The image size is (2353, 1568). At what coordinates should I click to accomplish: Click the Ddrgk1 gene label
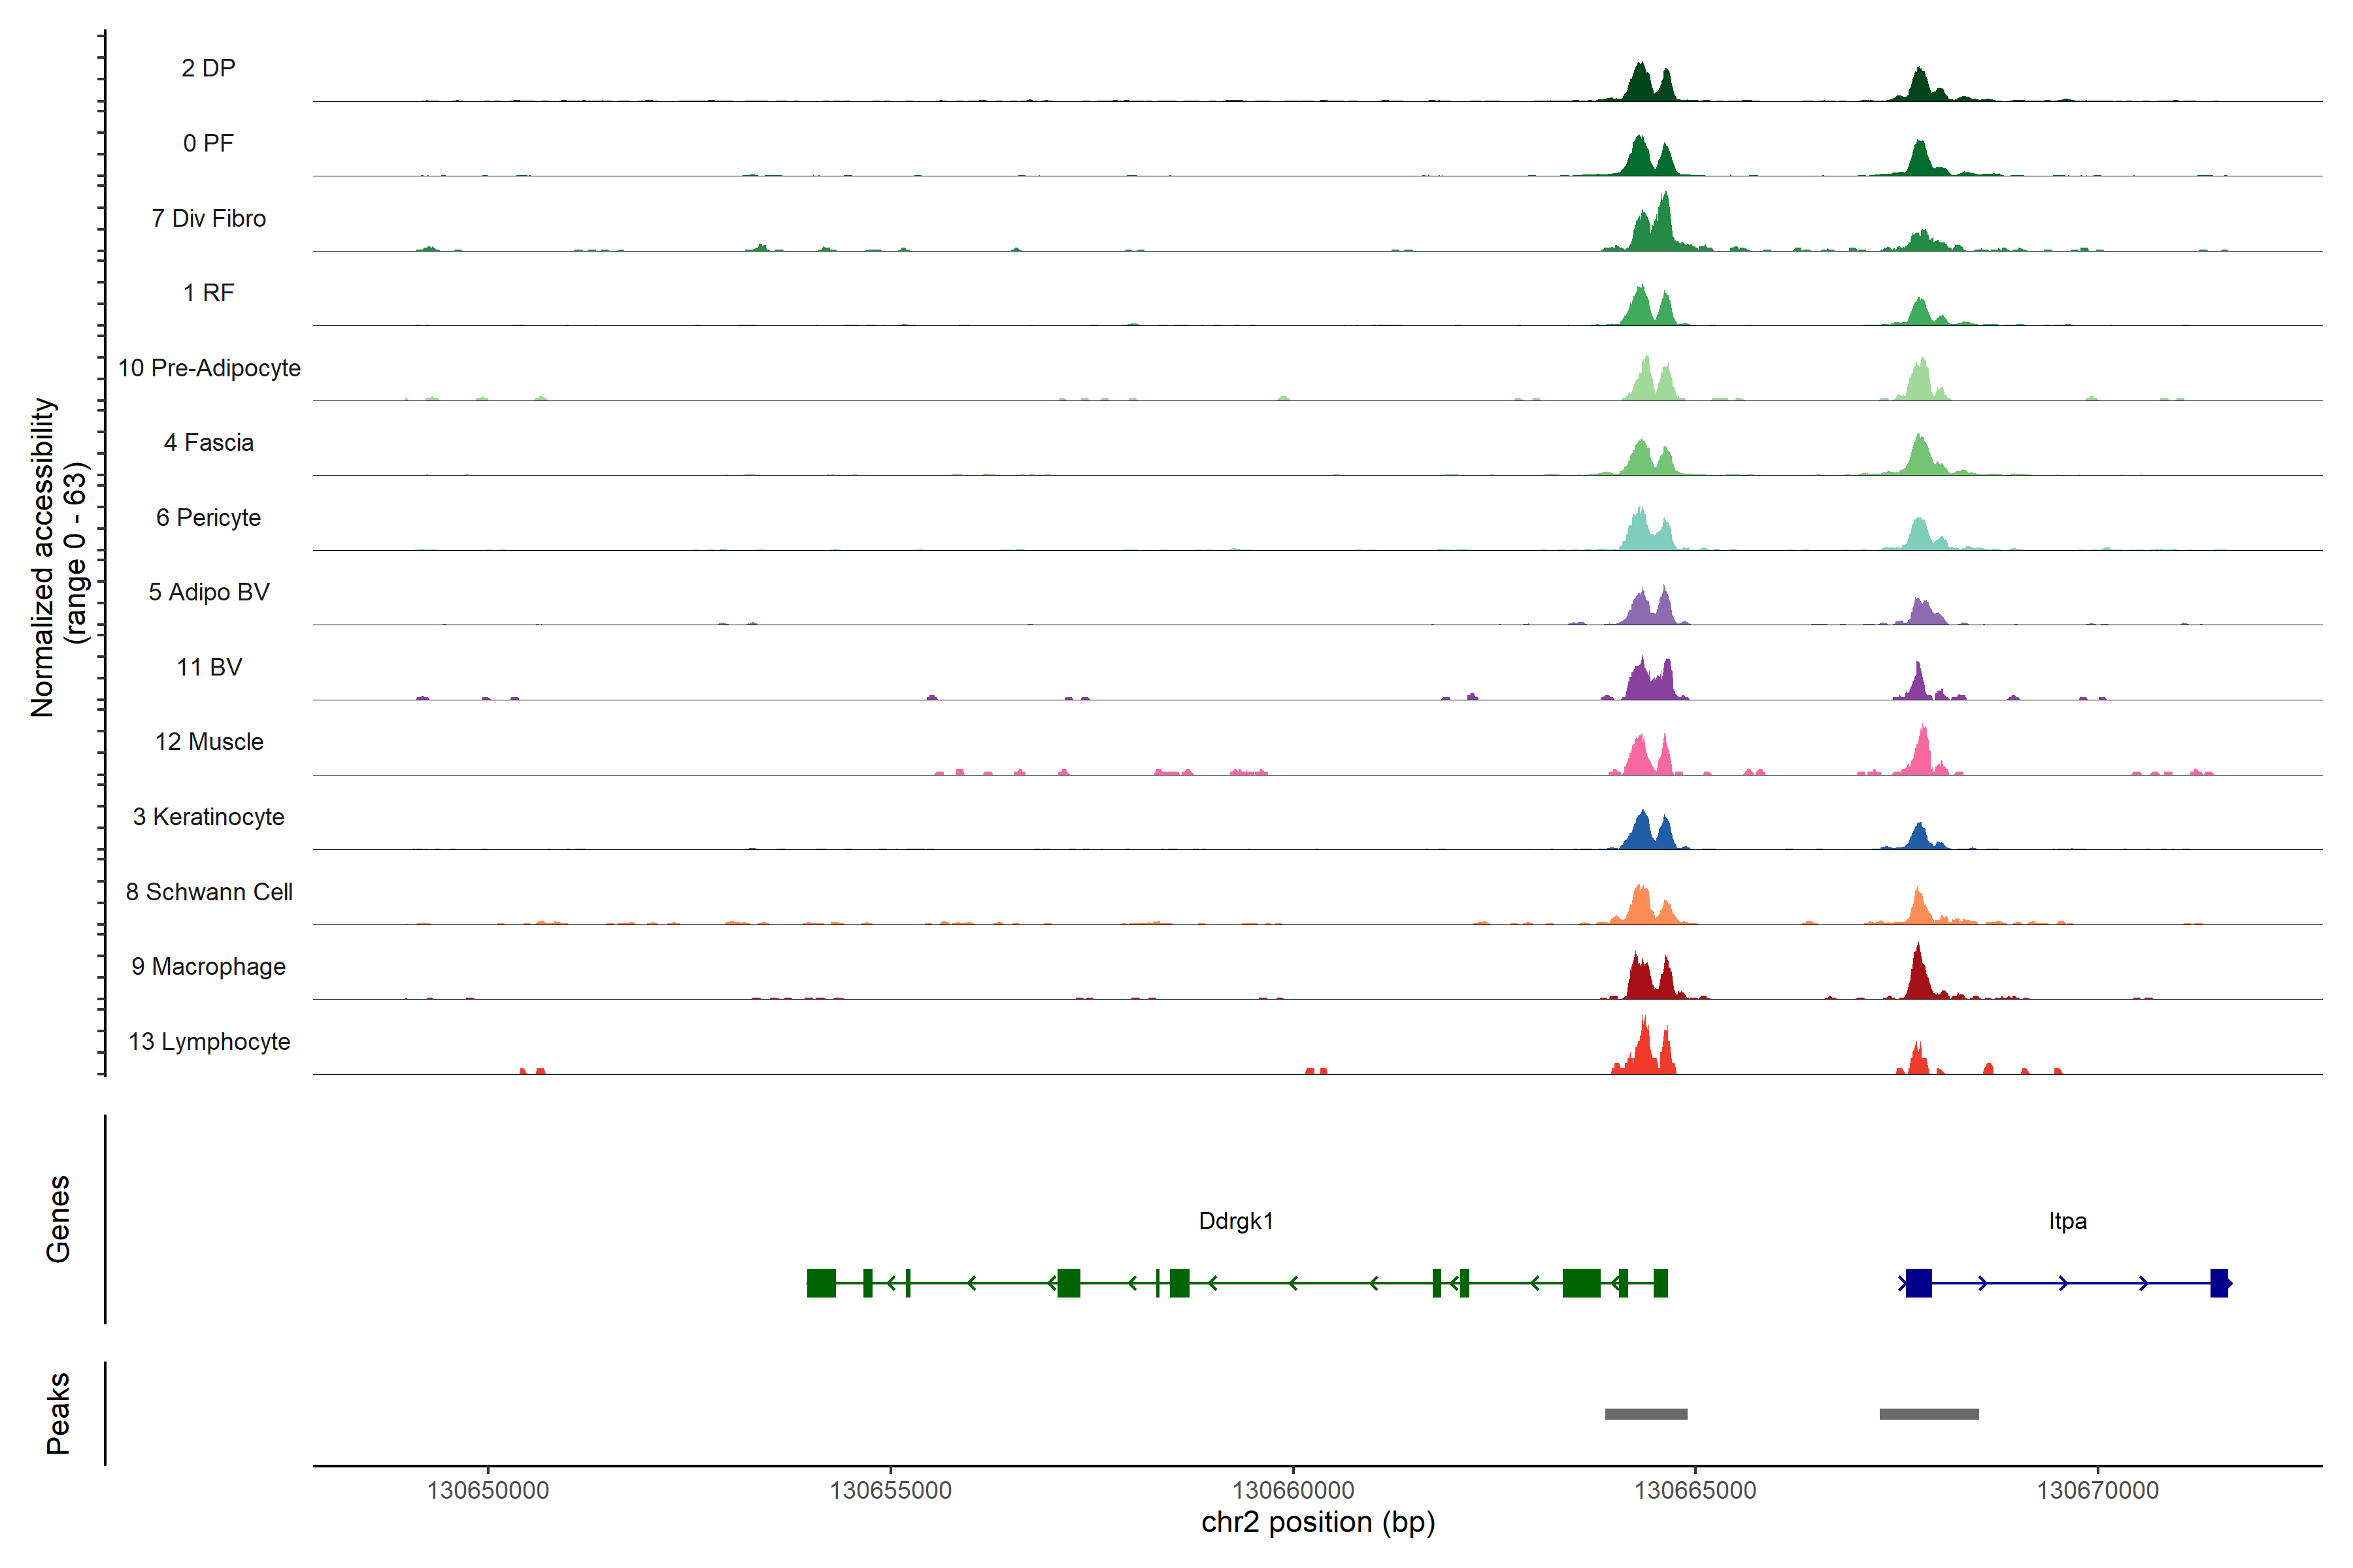click(1235, 1221)
